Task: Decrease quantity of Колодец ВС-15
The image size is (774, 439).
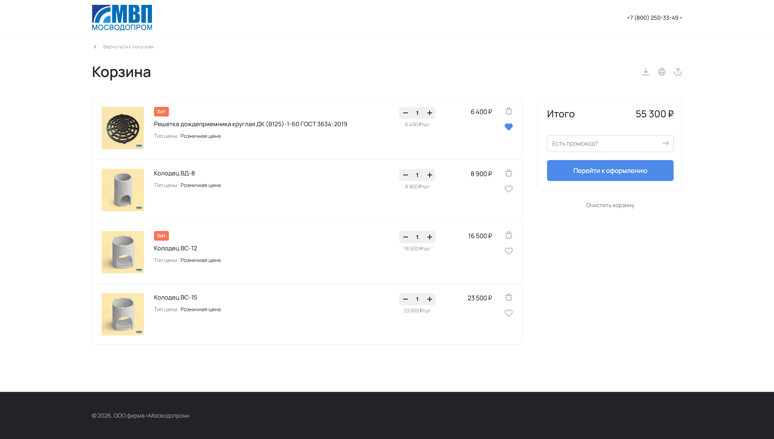Action: click(405, 299)
